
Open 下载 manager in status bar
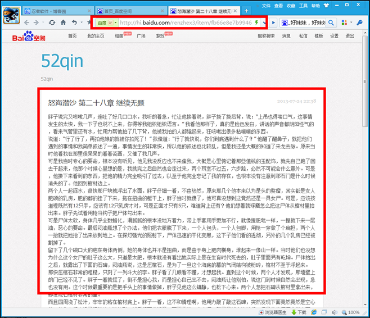[299, 312]
